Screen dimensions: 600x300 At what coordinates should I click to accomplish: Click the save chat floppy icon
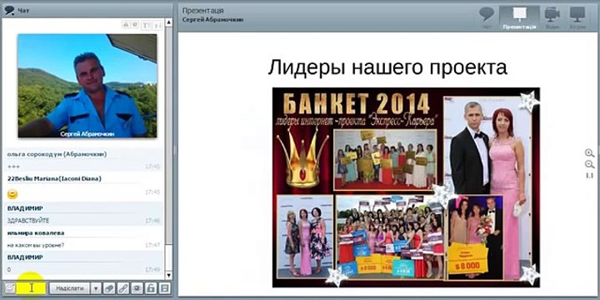point(164,288)
